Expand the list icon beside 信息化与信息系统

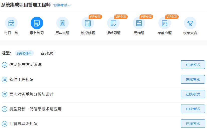[5, 65]
